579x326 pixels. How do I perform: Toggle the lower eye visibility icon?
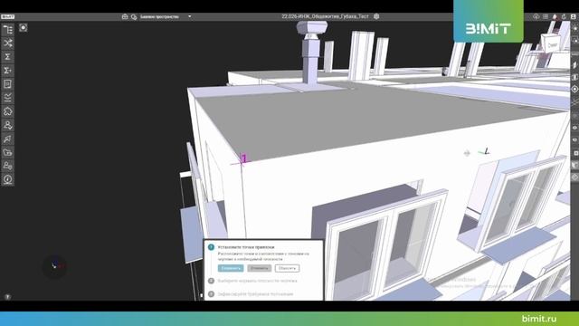point(574,140)
